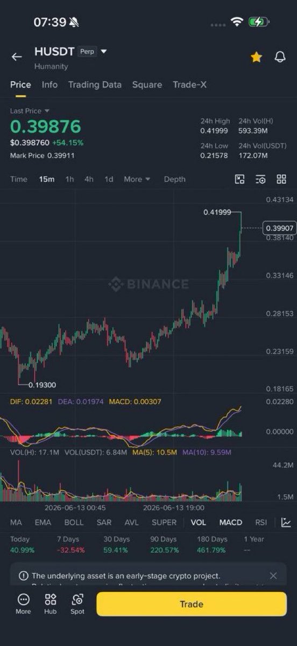
Task: Open the Hub icon
Action: click(51, 603)
